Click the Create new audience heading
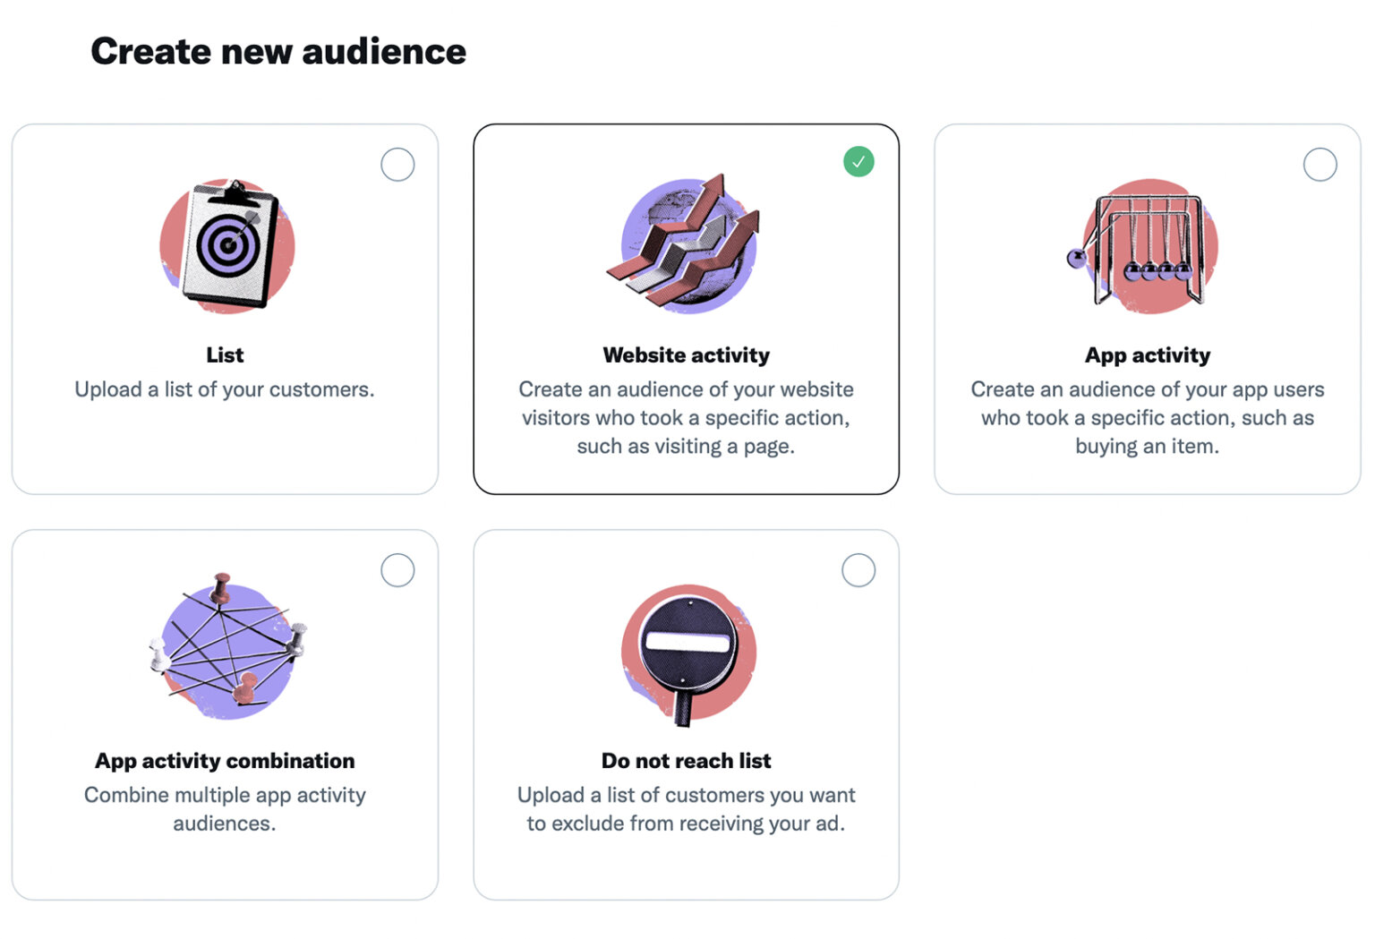This screenshot has height=939, width=1375. click(278, 51)
